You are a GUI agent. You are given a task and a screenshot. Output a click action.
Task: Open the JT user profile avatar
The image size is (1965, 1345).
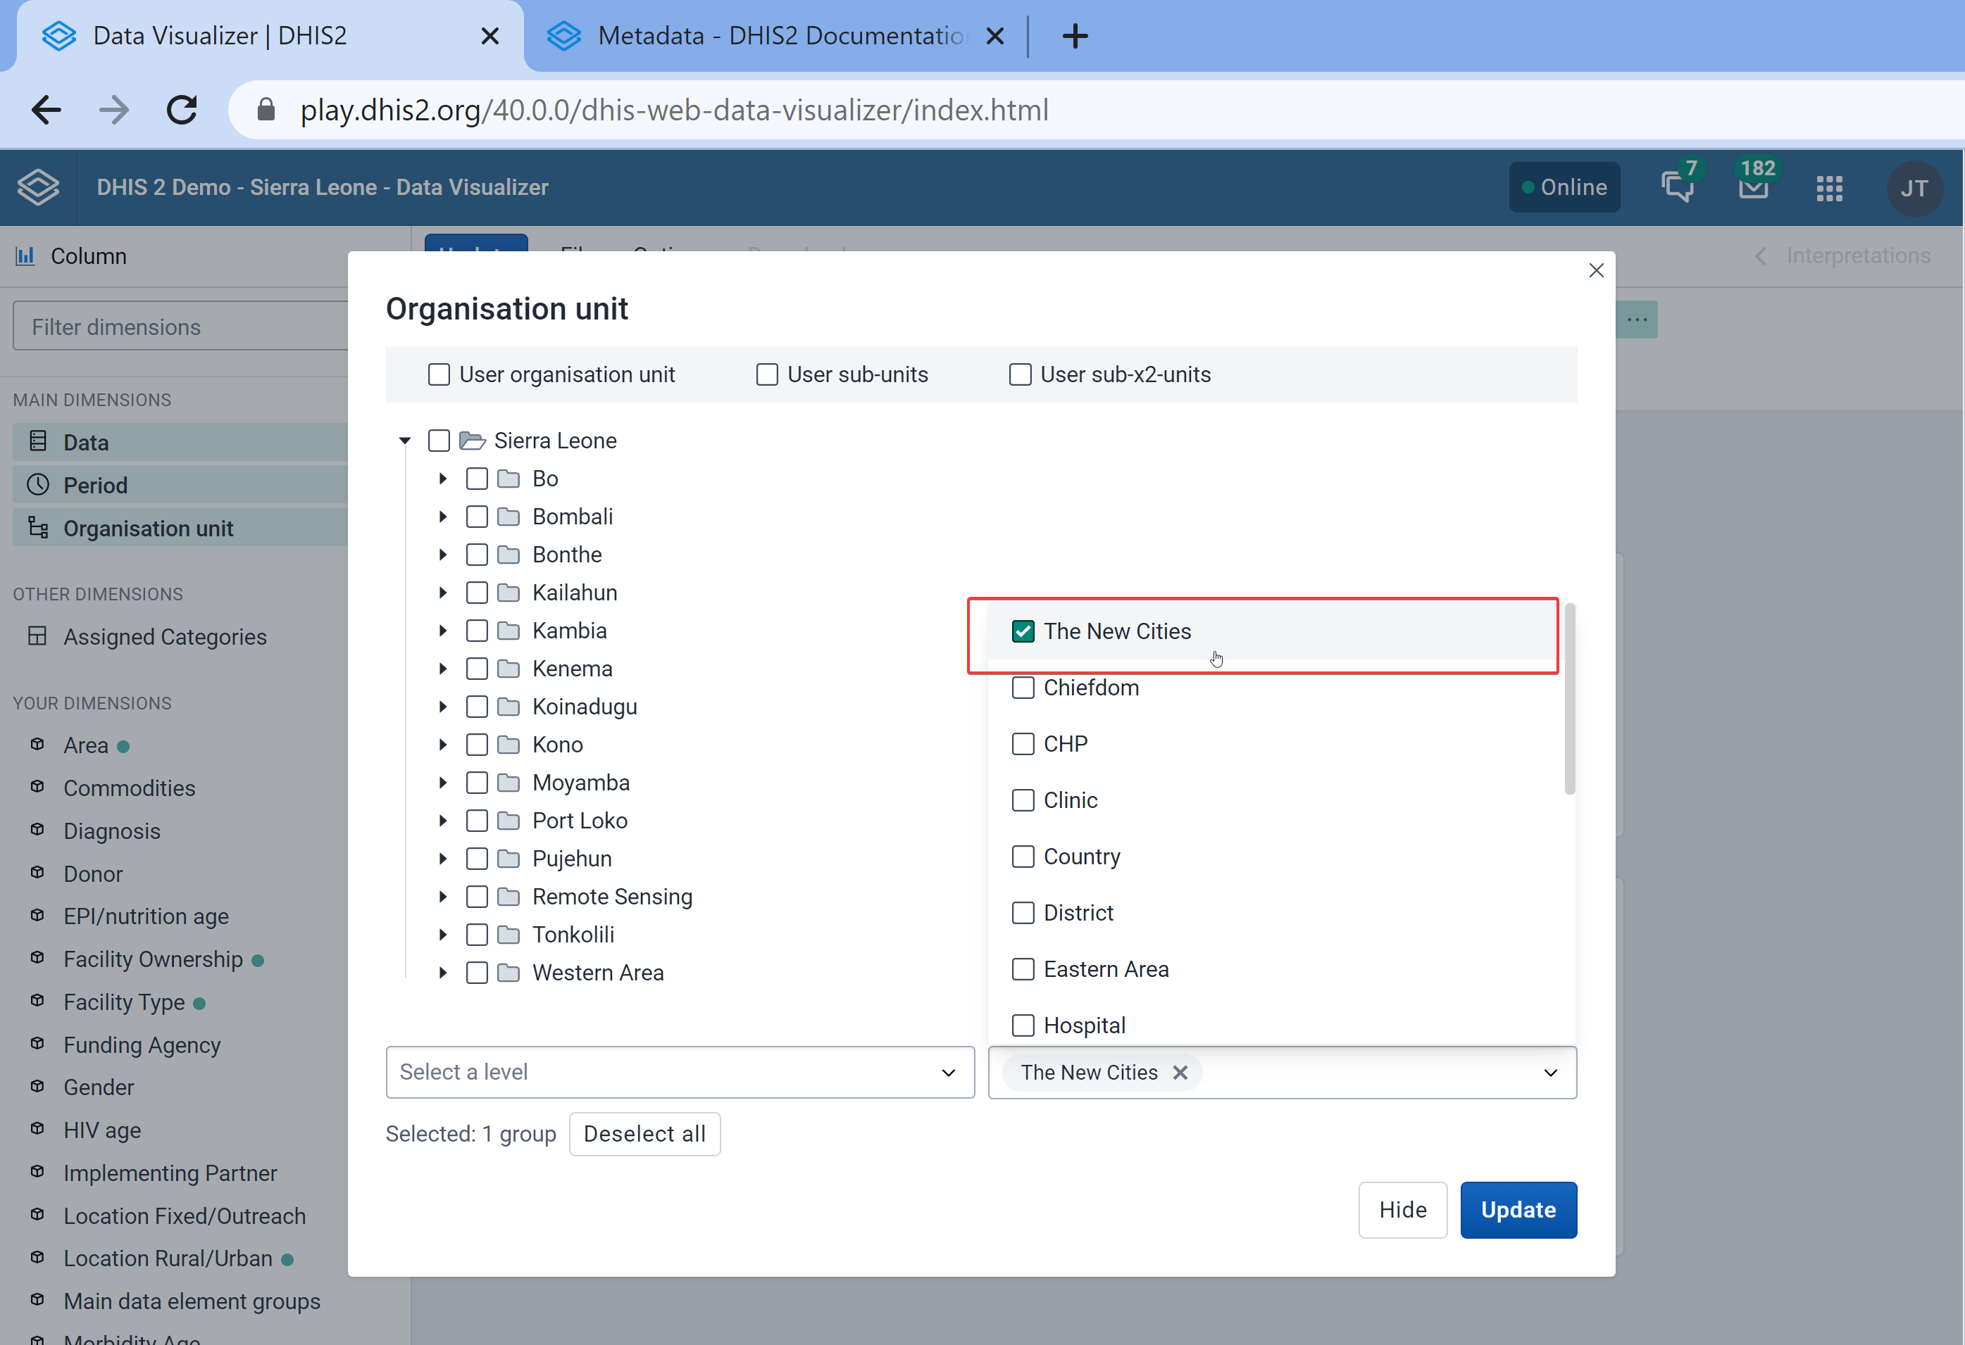[1914, 187]
